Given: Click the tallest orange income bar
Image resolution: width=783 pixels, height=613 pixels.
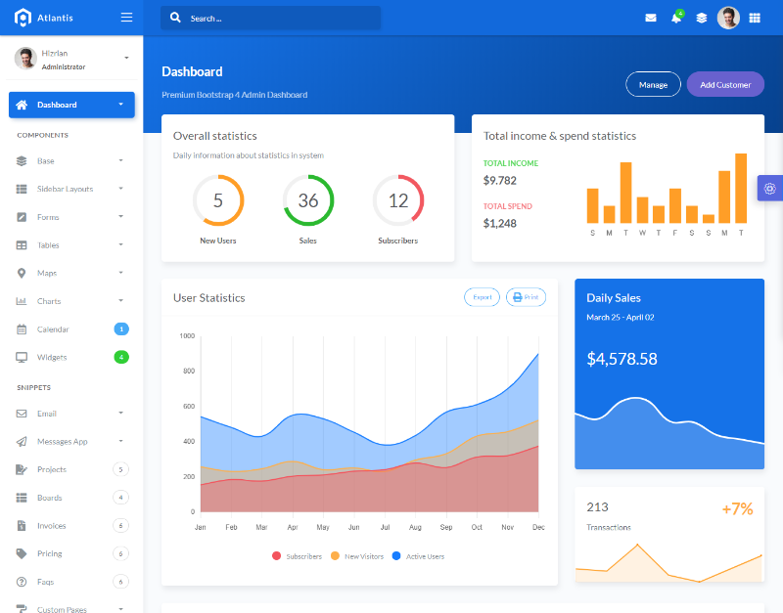Looking at the screenshot, I should (741, 188).
